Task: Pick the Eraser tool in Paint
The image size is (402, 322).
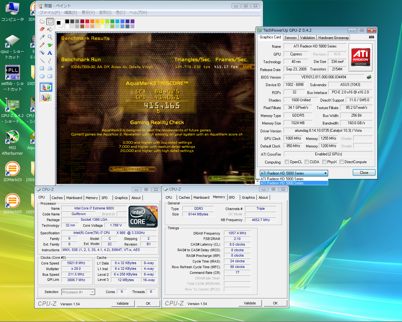Action: click(42, 29)
